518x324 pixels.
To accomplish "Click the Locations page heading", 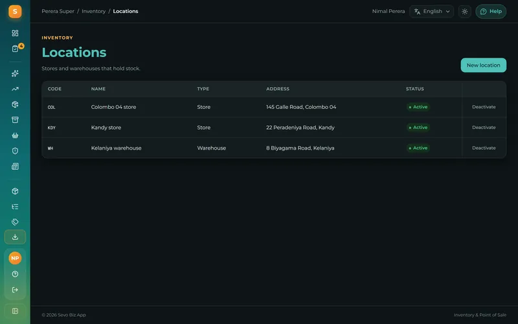I will [74, 52].
